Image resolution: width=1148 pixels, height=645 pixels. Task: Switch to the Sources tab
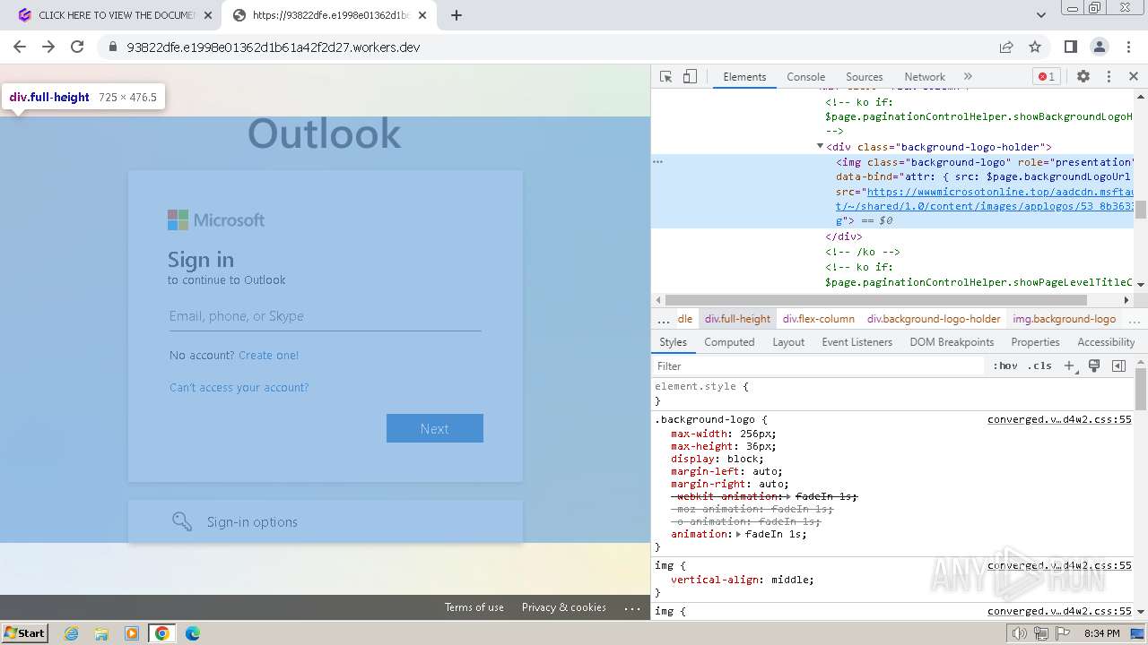point(864,77)
